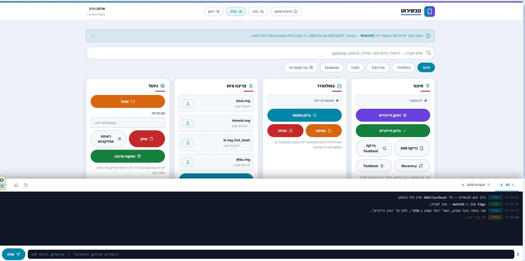This screenshot has height=261, width=525.
Task: Switch to the ADB commands tab
Action: coord(475,185)
